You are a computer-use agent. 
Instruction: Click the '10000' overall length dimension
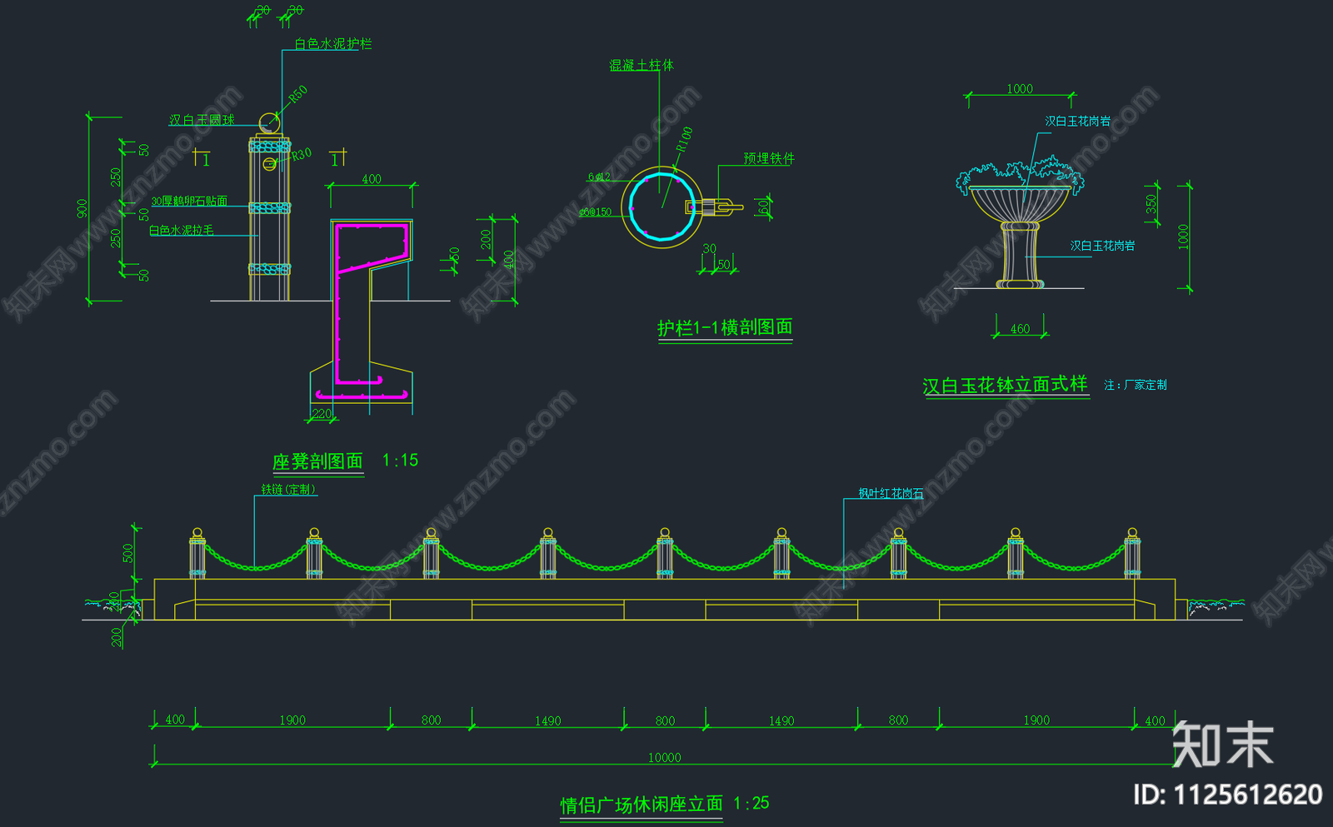tap(664, 758)
